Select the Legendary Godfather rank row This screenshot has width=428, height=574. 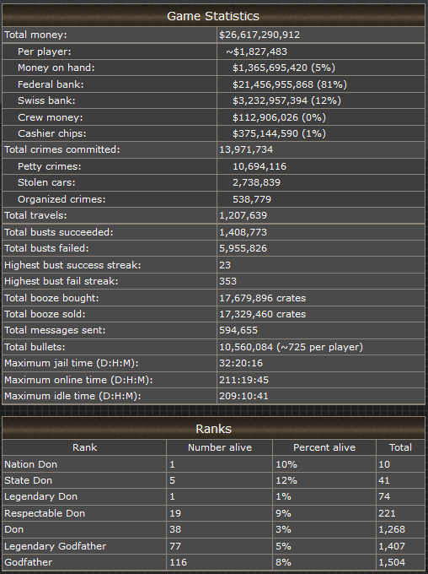(213, 546)
